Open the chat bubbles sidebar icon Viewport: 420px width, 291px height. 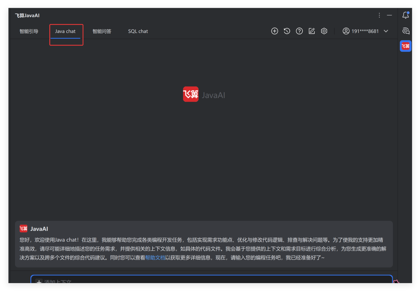pos(406,31)
